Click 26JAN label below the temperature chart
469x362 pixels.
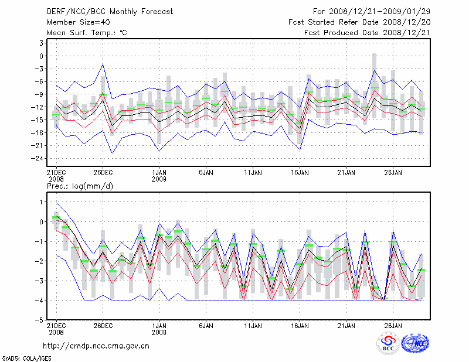click(x=393, y=172)
